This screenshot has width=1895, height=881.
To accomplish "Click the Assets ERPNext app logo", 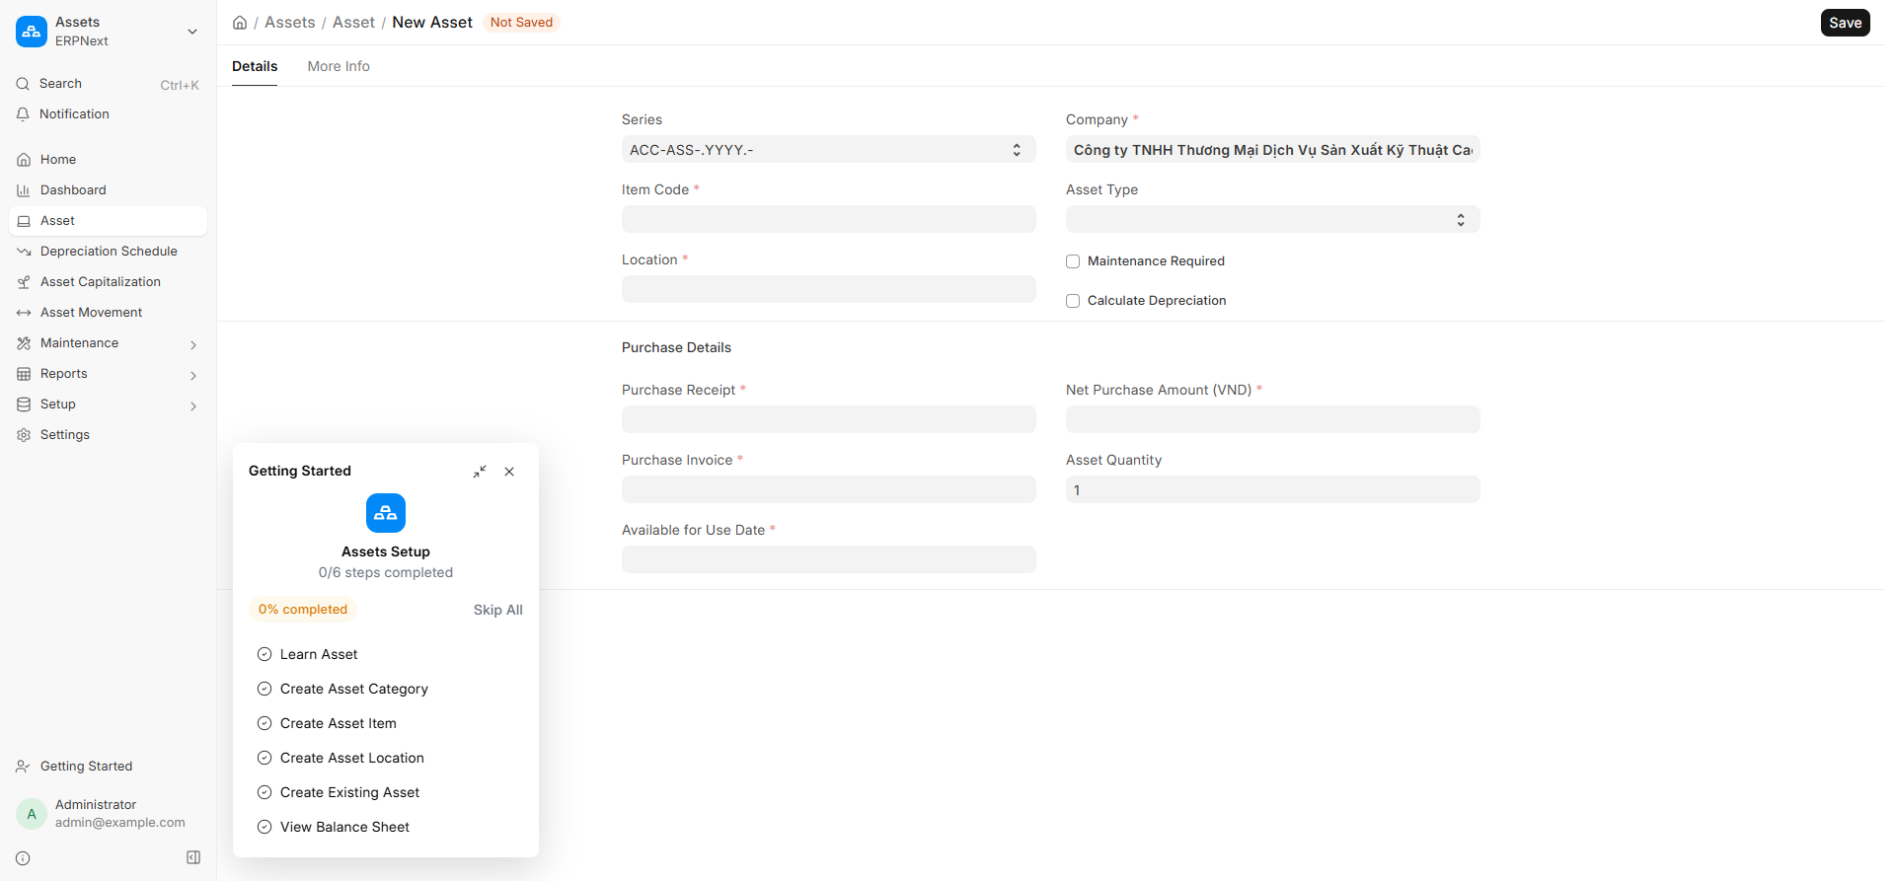I will tap(32, 32).
